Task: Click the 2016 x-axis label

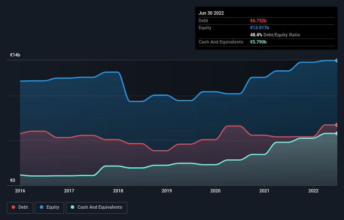Action: [20, 191]
